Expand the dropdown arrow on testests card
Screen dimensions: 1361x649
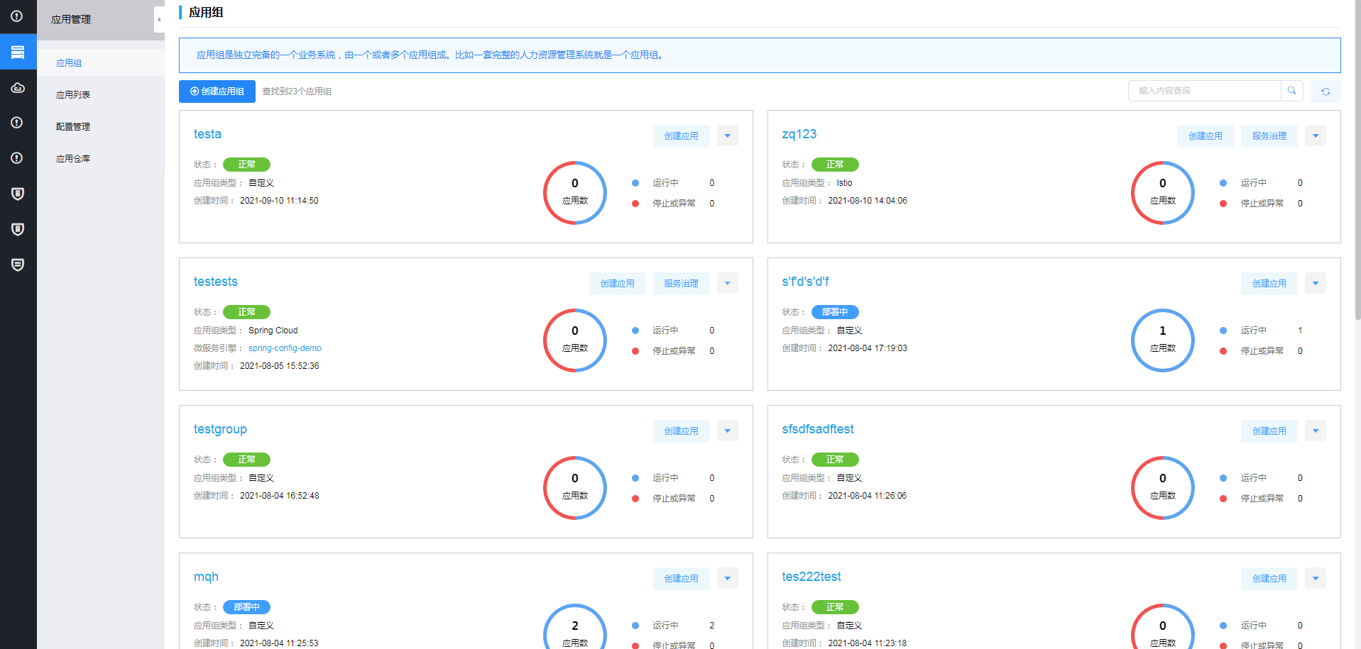point(727,283)
